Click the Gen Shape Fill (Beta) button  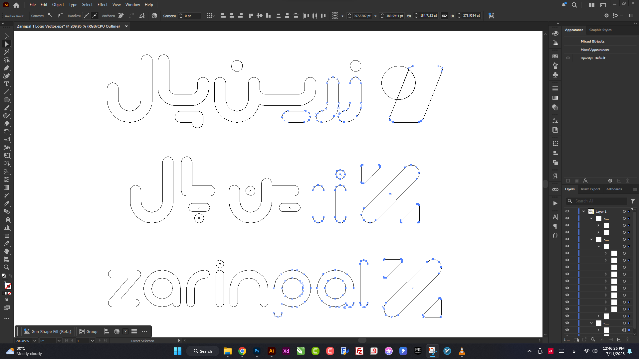click(x=48, y=331)
